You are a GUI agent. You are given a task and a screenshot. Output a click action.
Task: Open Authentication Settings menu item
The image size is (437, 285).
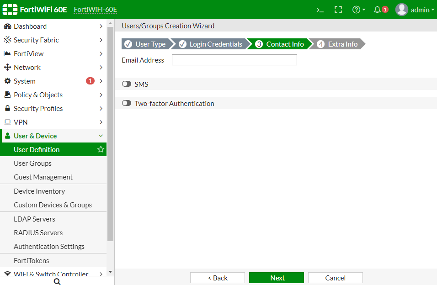coord(53,246)
